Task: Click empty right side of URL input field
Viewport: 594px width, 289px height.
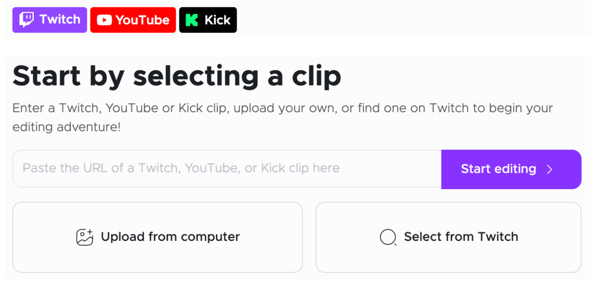Action: click(x=401, y=169)
